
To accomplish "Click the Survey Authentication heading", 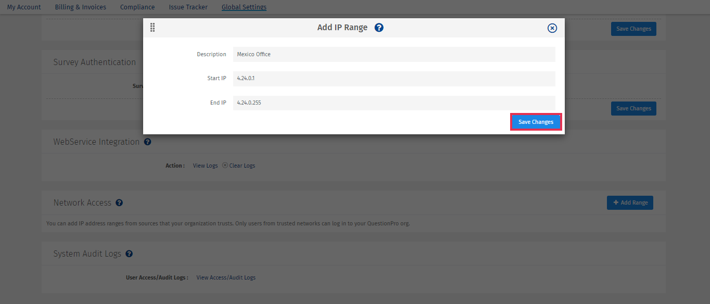I will pos(94,62).
